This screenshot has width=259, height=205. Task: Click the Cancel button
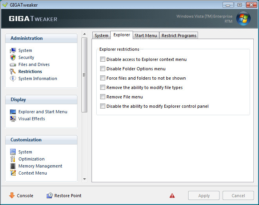point(238,196)
